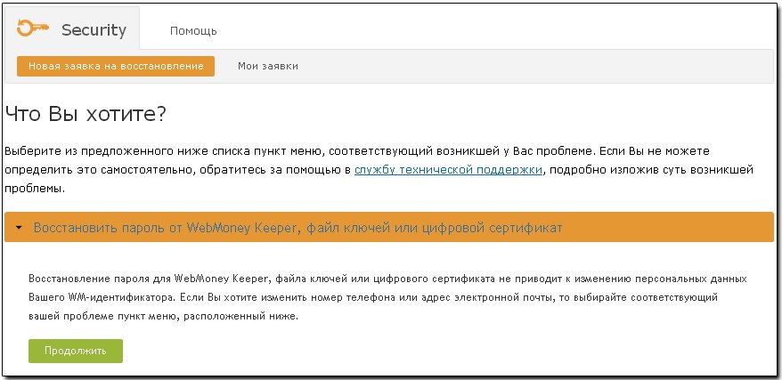Collapse section via the triangle arrow in orange bar
The height and width of the screenshot is (380, 782).
click(x=19, y=228)
